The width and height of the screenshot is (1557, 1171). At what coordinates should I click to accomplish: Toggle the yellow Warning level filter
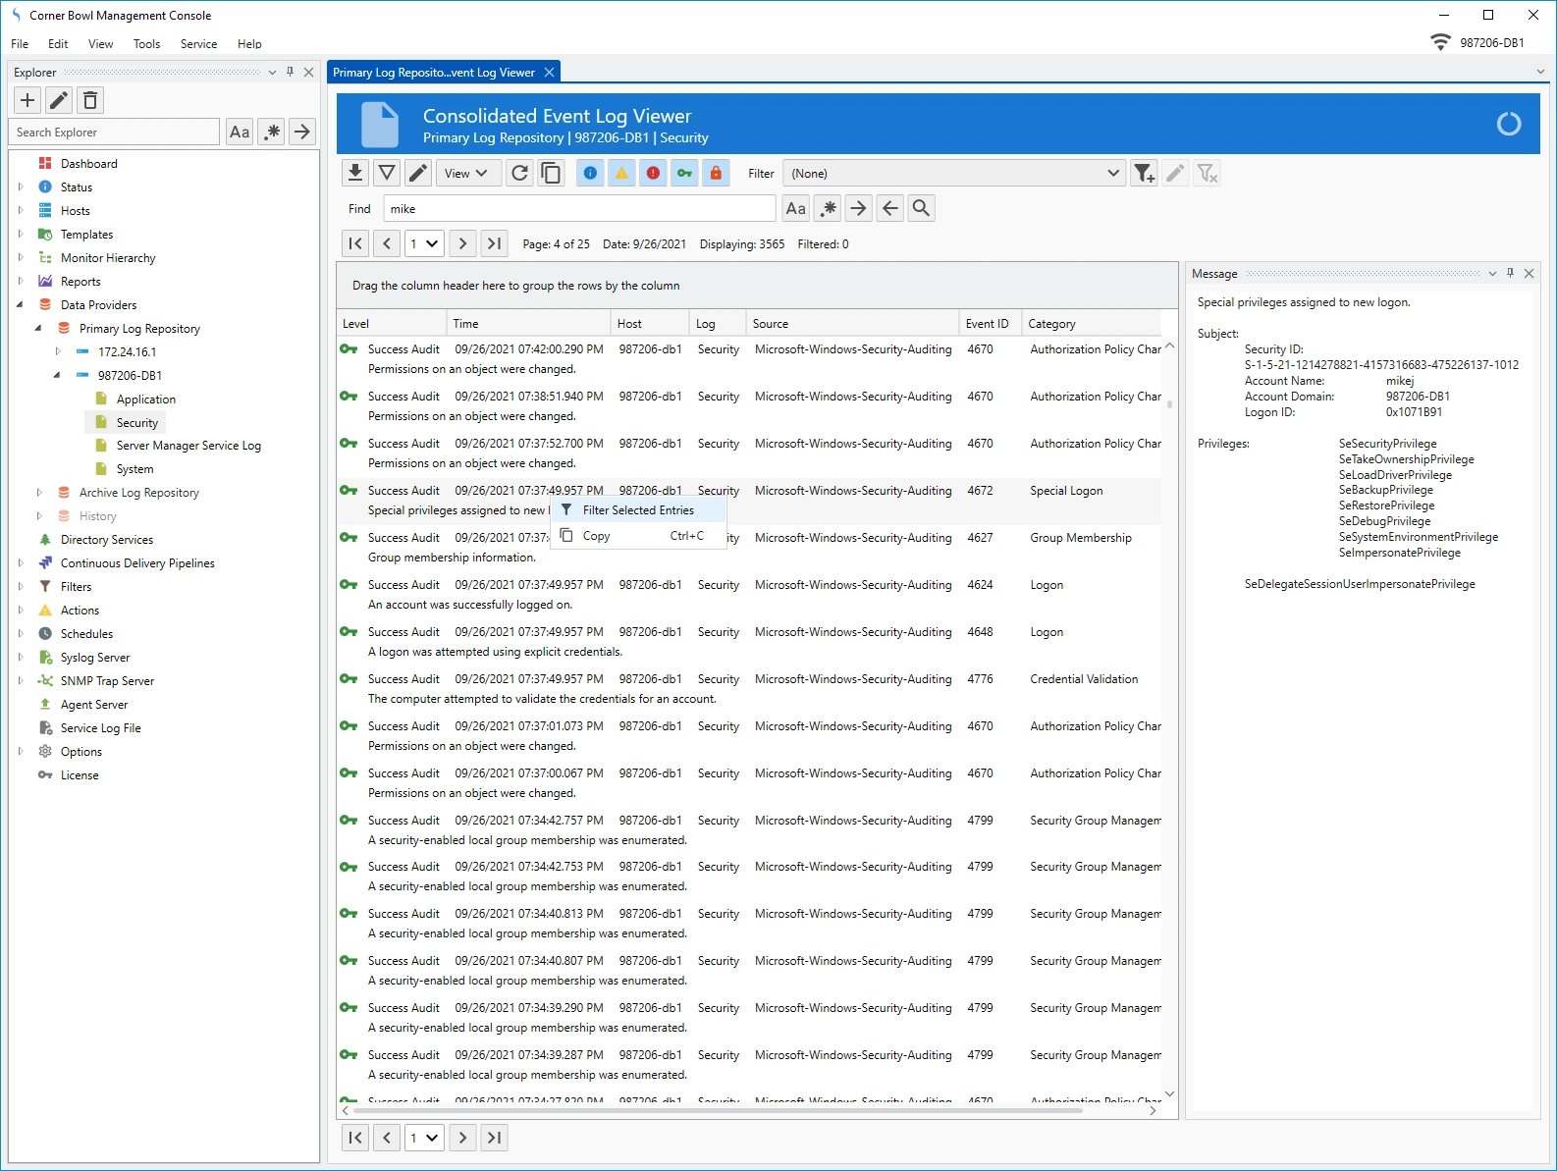coord(621,174)
